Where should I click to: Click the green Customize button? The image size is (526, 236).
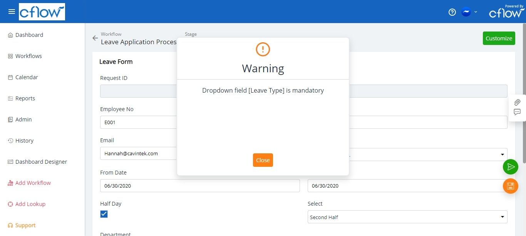[x=499, y=38]
